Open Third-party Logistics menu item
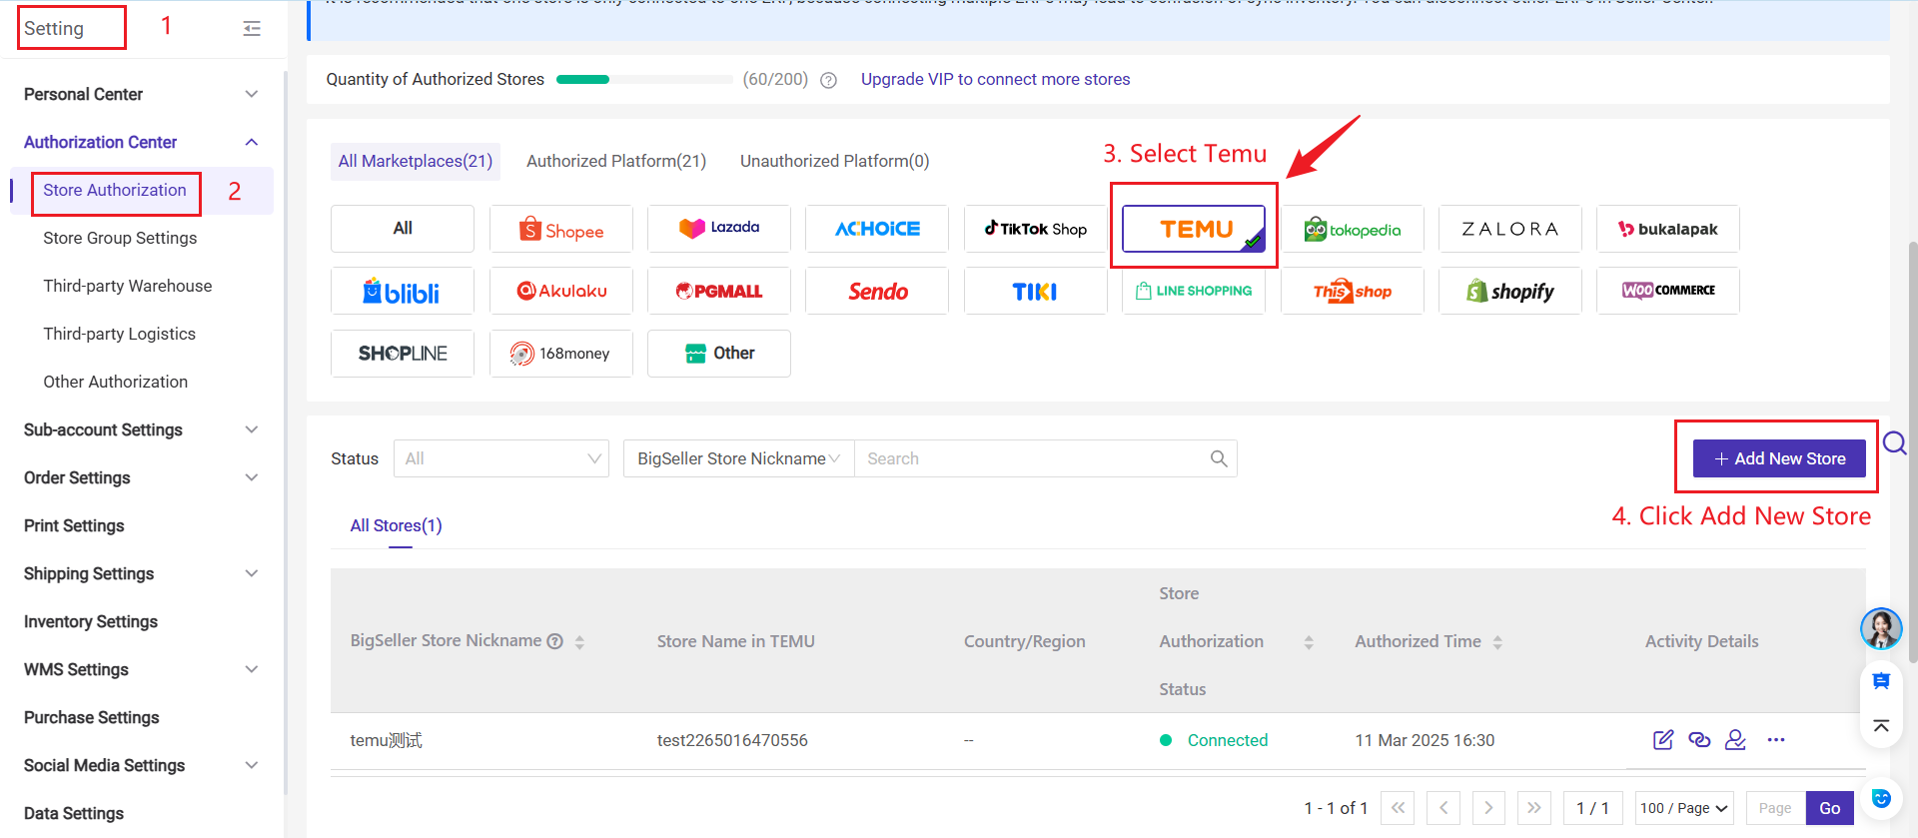 pos(120,334)
